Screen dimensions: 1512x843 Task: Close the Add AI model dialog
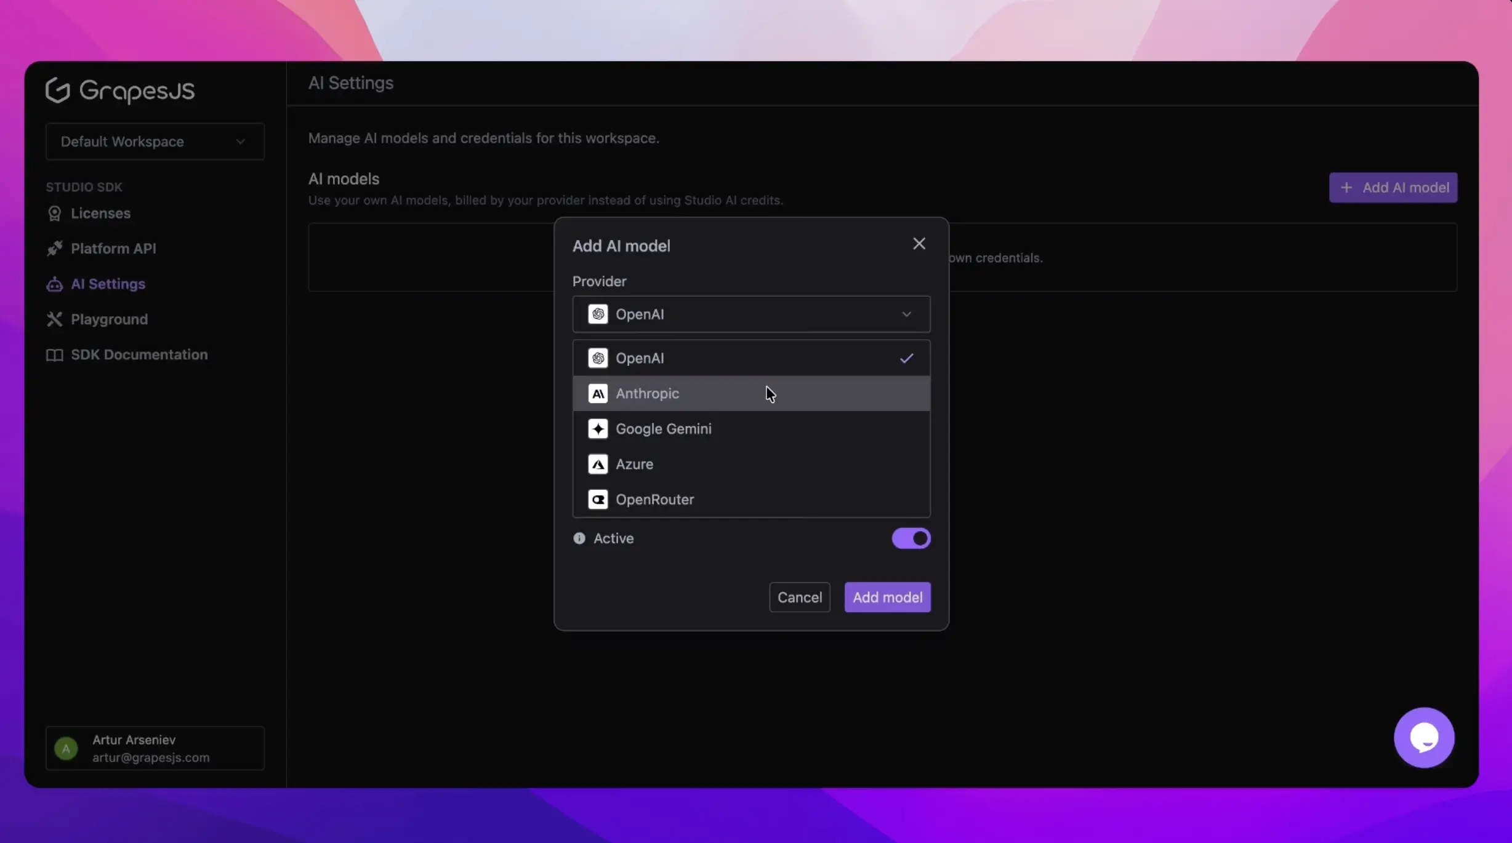[919, 244]
